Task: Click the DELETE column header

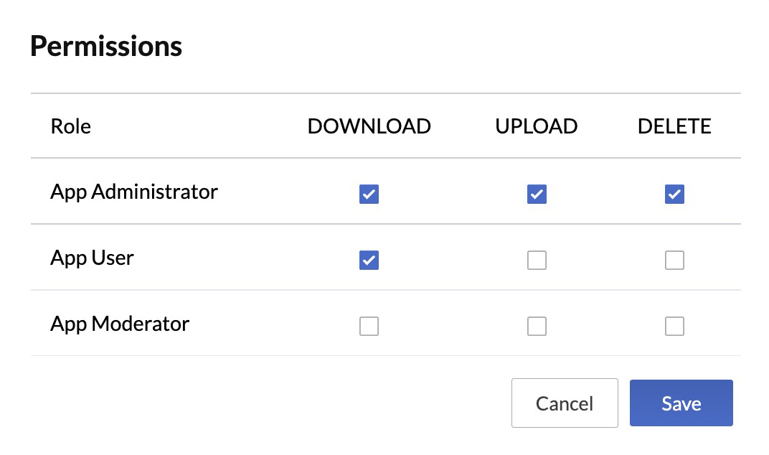Action: 674,126
